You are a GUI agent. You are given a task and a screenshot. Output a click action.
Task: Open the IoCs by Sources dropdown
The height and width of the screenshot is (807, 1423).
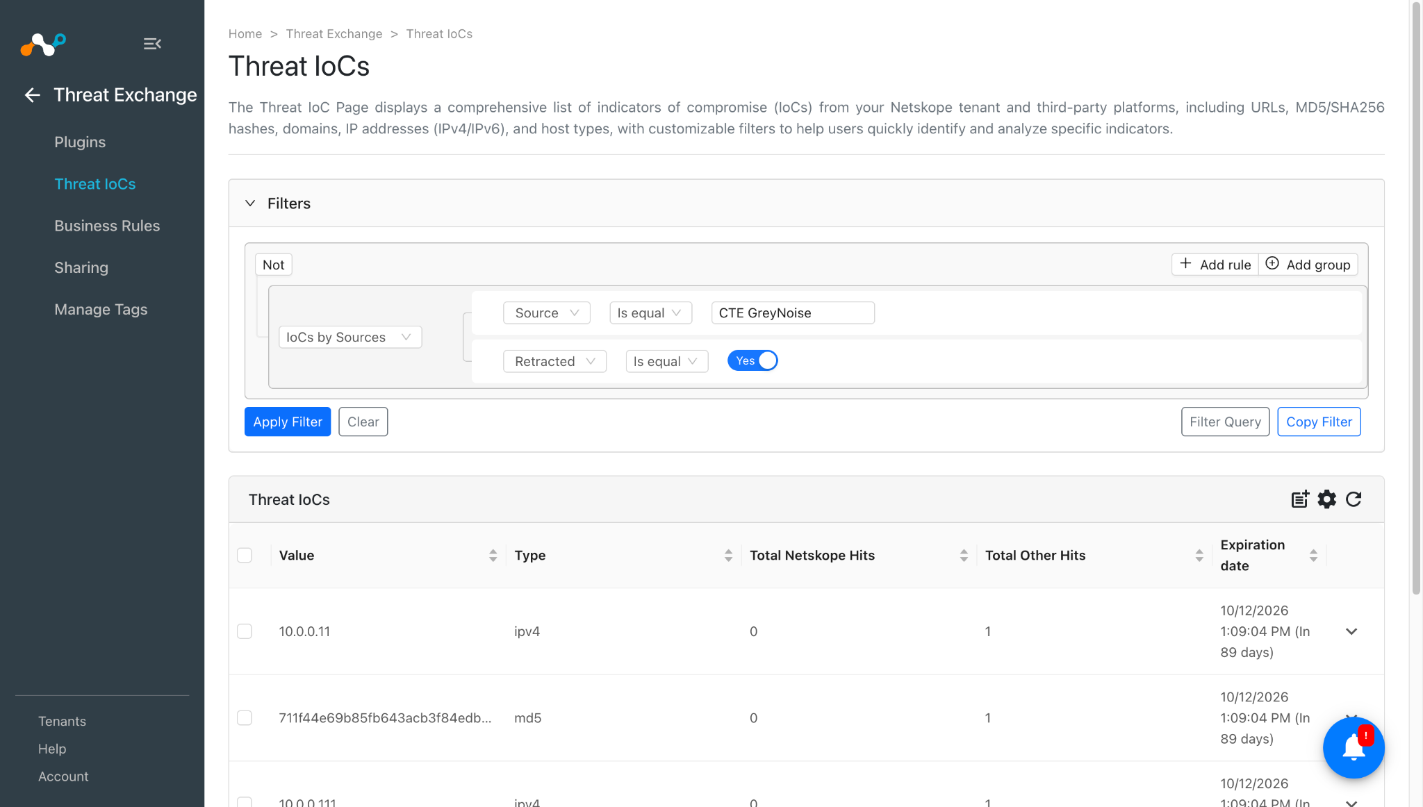350,337
